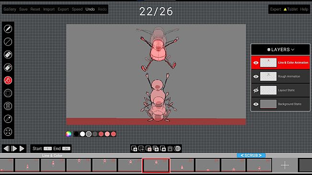Select the dashed-circle Selection tool
This screenshot has width=312, height=175.
8,93
